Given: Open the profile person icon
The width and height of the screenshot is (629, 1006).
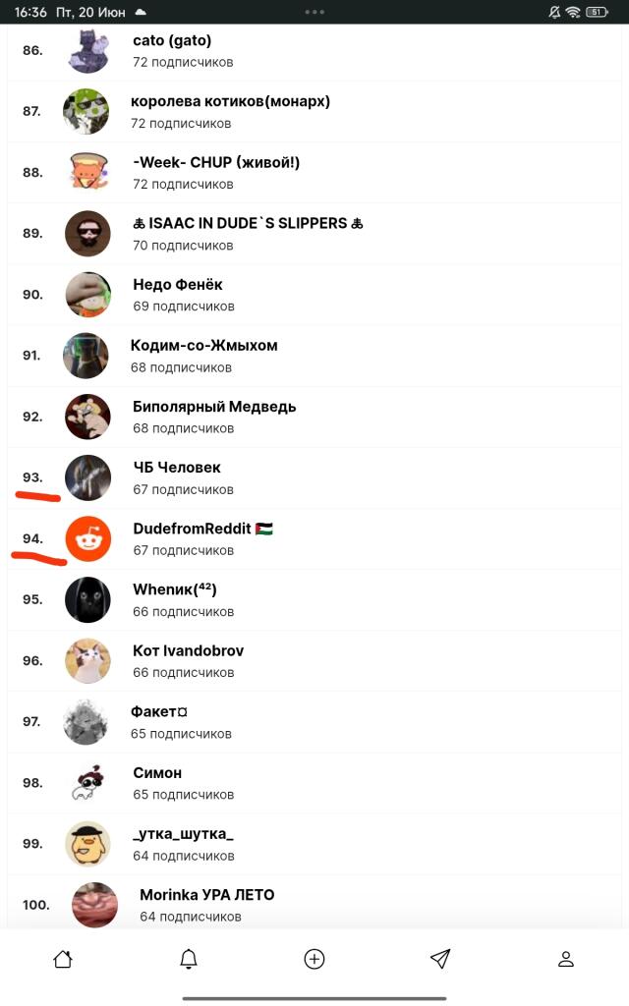Looking at the screenshot, I should click(x=565, y=959).
